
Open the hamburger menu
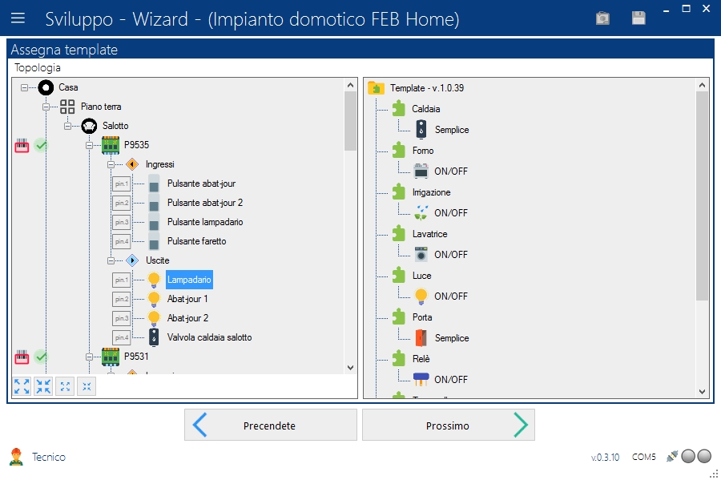[x=18, y=18]
